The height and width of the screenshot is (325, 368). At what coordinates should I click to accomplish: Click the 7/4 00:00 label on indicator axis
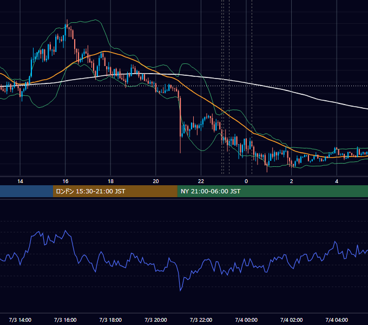tap(246, 320)
